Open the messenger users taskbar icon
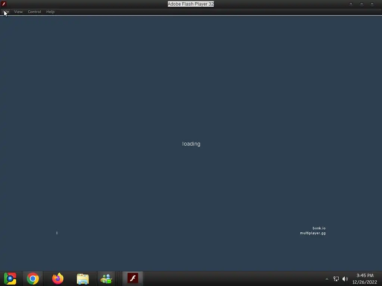Viewport: 382px width, 286px height. (x=106, y=279)
